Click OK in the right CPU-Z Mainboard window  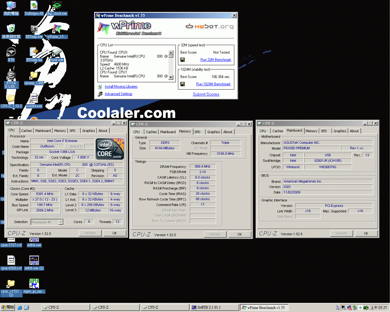tap(366, 233)
